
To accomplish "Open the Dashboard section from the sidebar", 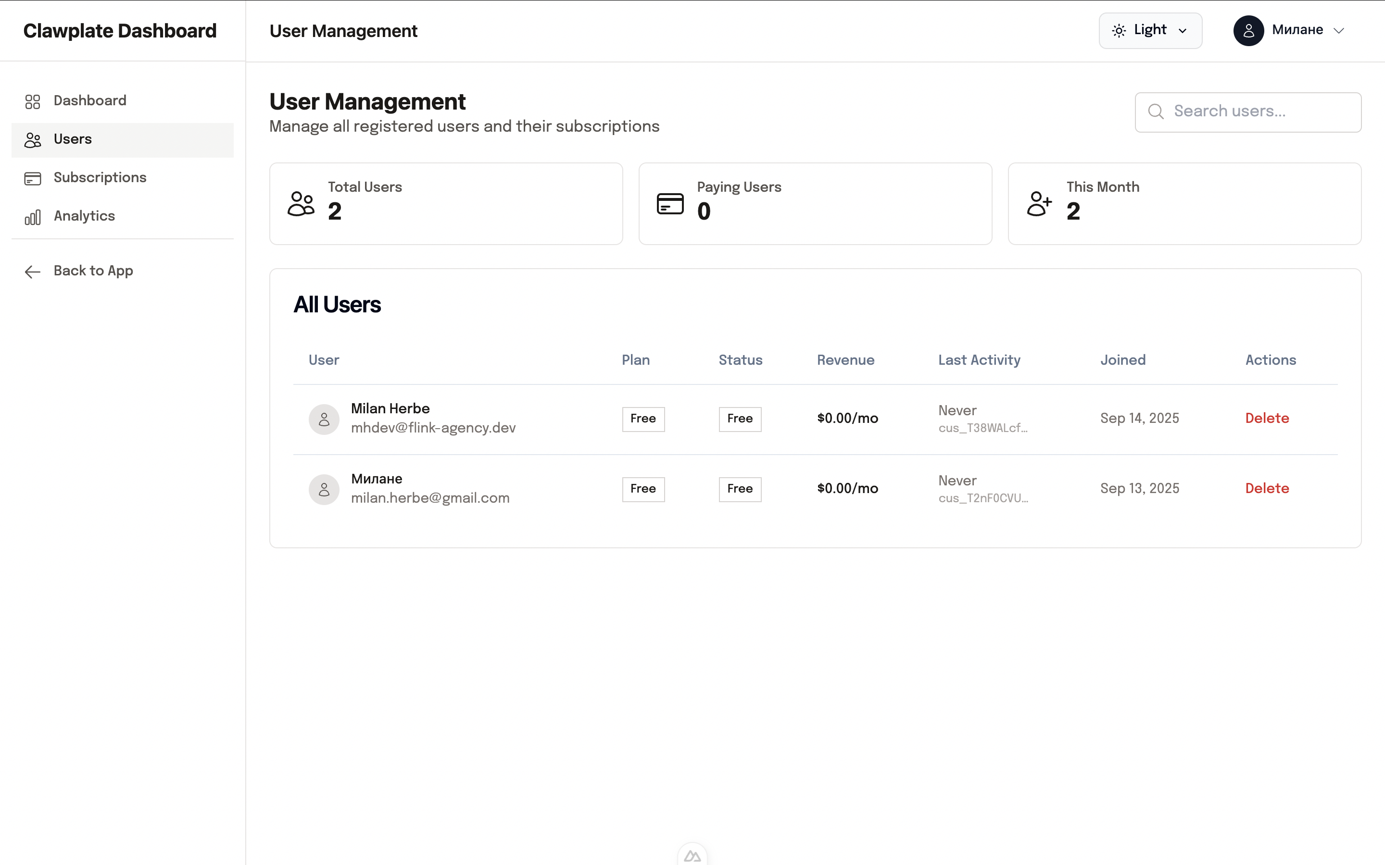I will coord(90,101).
